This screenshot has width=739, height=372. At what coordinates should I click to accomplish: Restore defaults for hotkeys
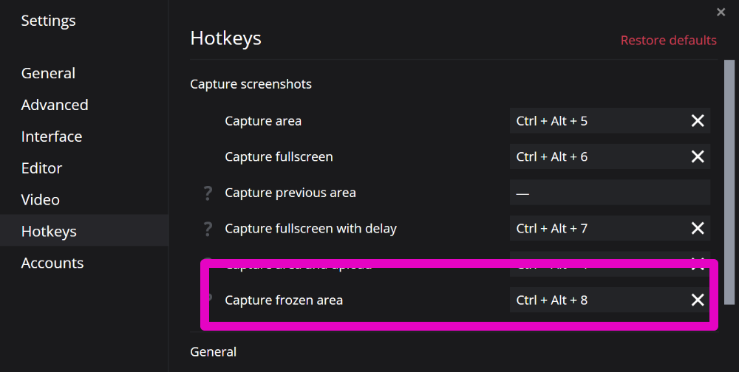coord(668,40)
